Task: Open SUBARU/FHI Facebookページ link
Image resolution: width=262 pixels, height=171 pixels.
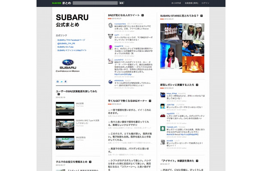Action: (x=71, y=40)
